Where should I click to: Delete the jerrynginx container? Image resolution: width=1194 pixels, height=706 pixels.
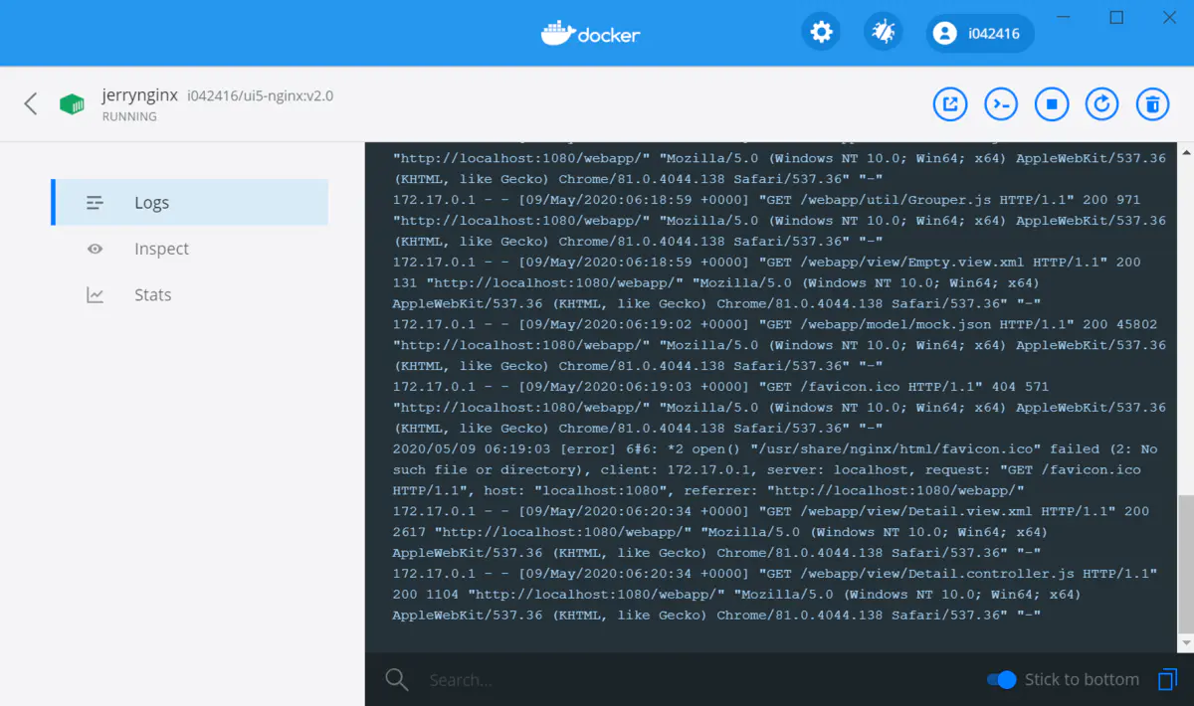(x=1152, y=103)
